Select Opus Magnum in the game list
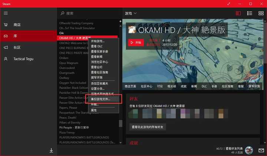 click(x=69, y=63)
